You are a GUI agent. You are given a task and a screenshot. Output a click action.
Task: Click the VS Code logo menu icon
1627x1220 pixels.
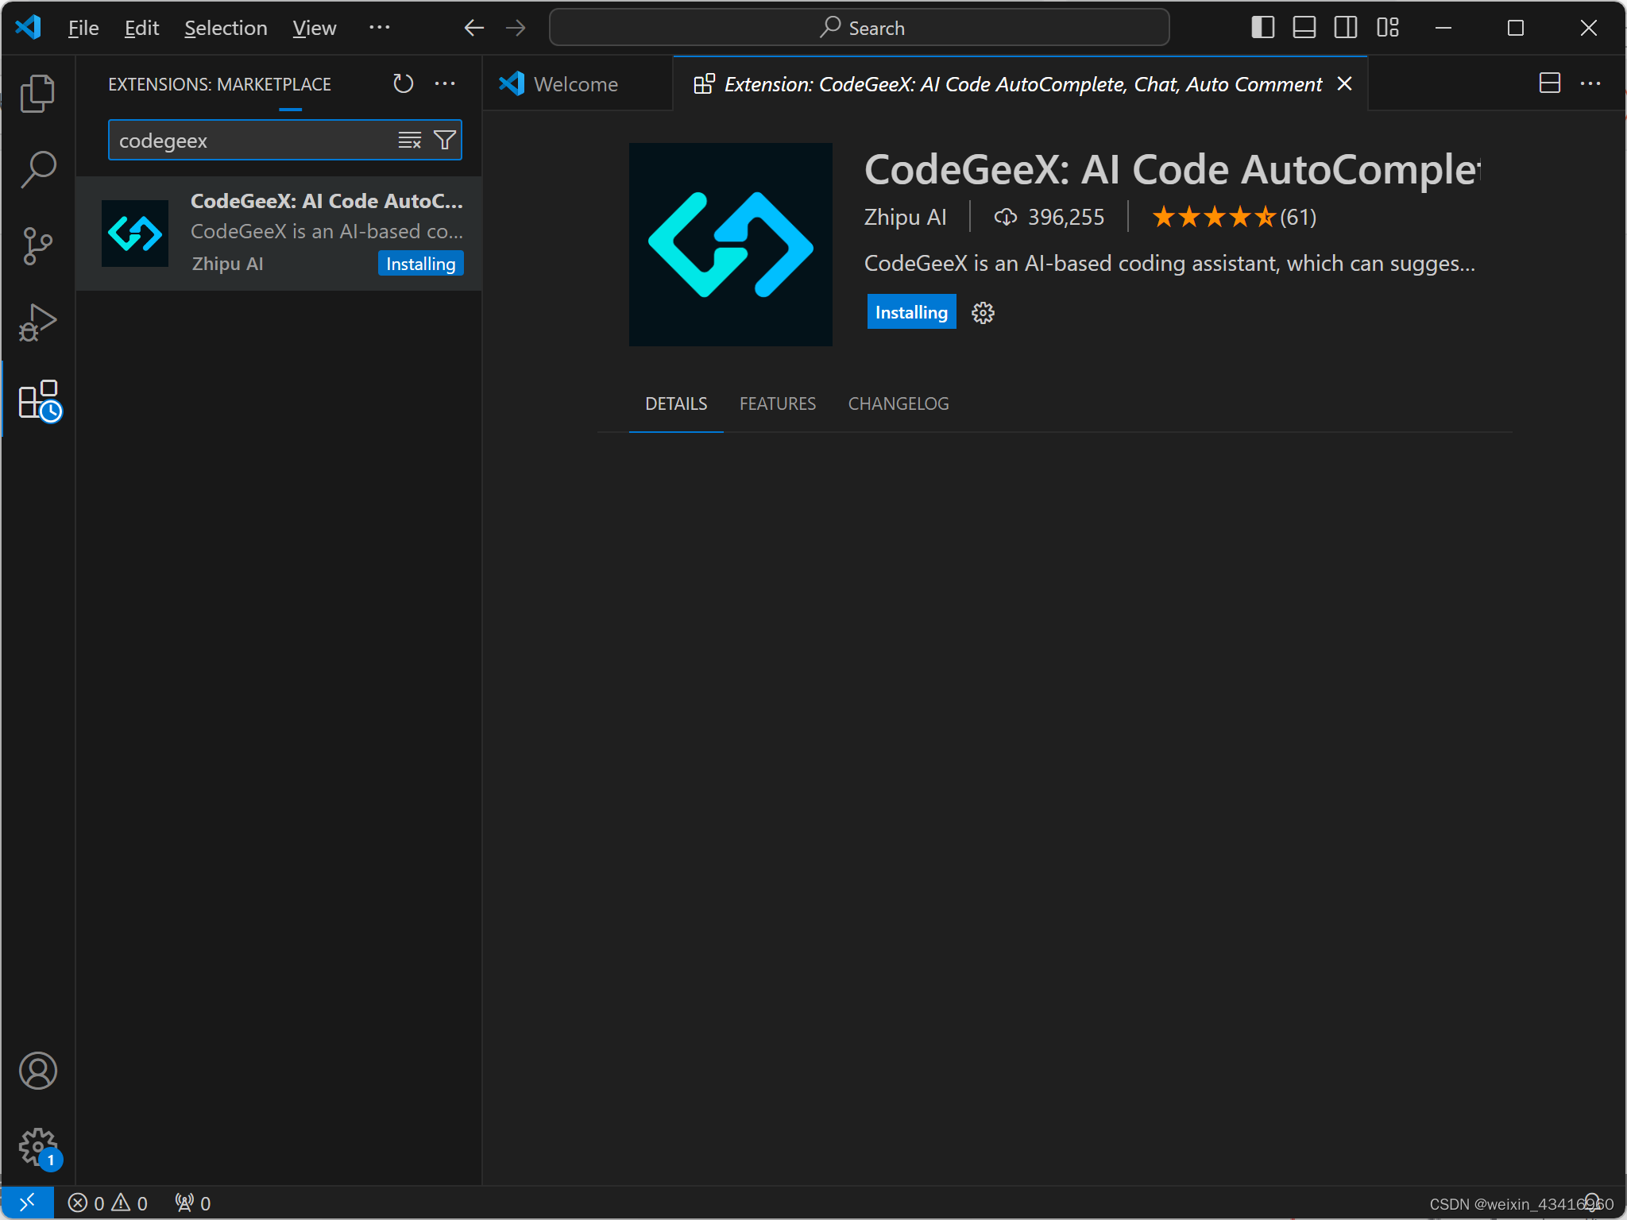tap(29, 28)
